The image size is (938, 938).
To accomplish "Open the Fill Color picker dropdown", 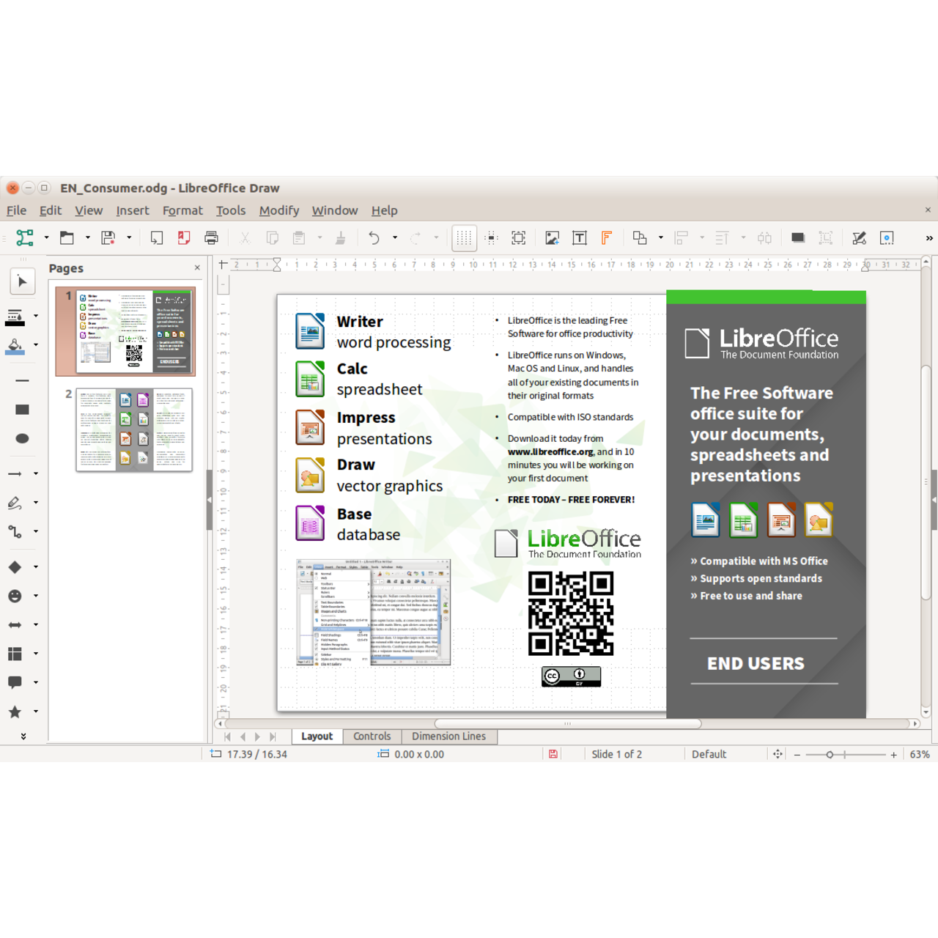I will pyautogui.click(x=34, y=345).
